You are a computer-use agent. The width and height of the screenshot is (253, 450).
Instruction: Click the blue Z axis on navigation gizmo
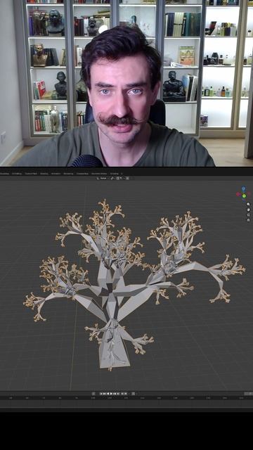coord(244,188)
